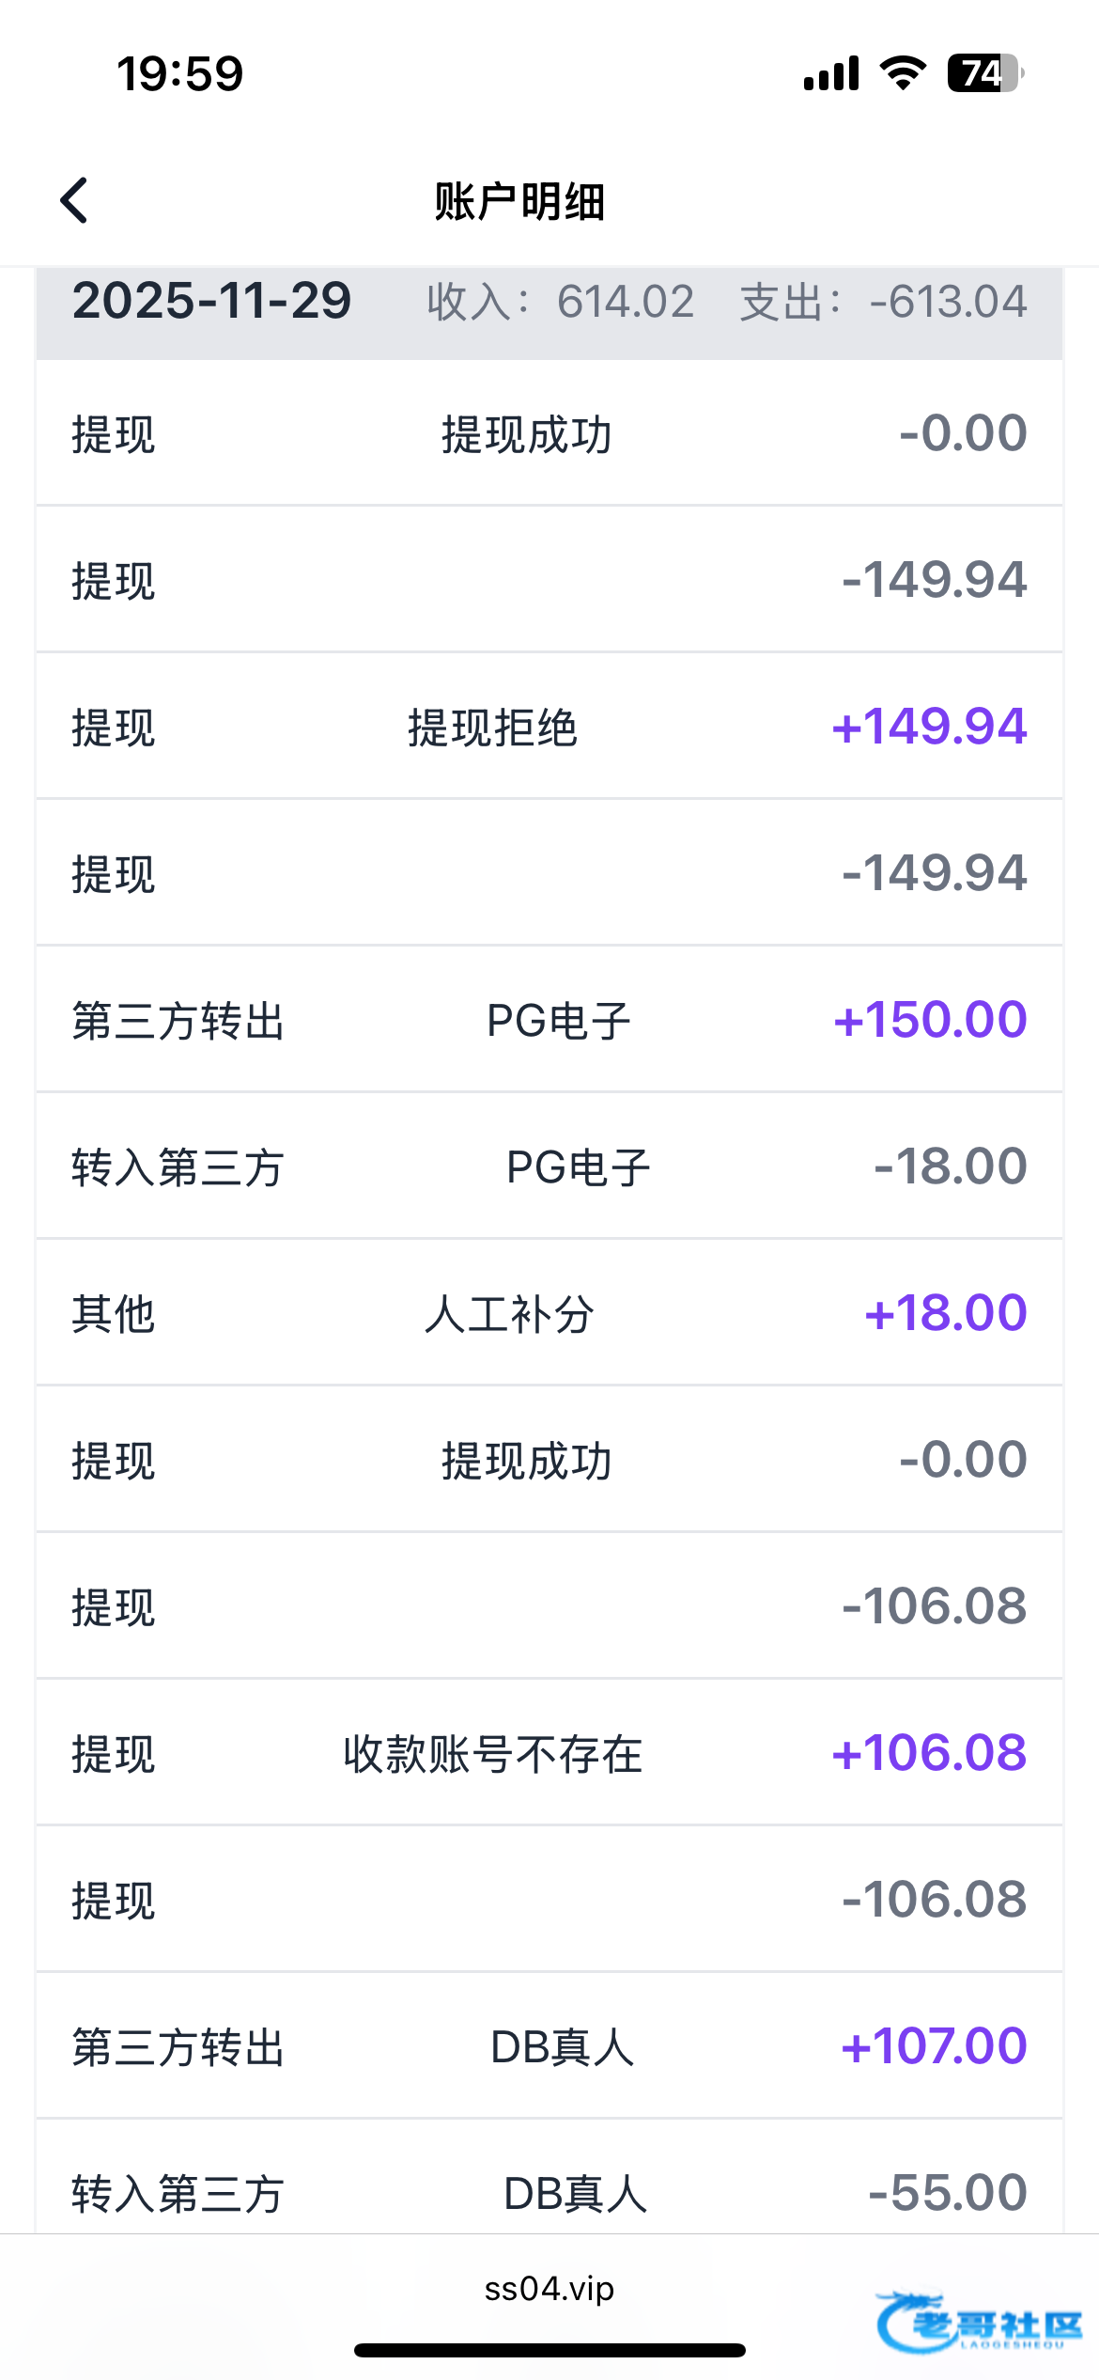View the 收款账号不存在 +106.08 record
1099x2380 pixels.
click(549, 1753)
